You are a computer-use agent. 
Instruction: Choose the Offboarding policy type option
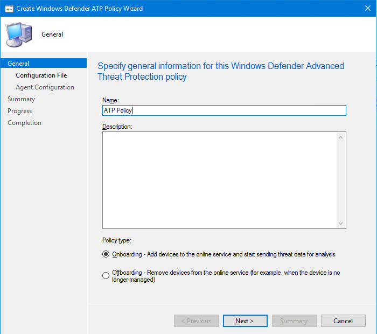(x=106, y=276)
